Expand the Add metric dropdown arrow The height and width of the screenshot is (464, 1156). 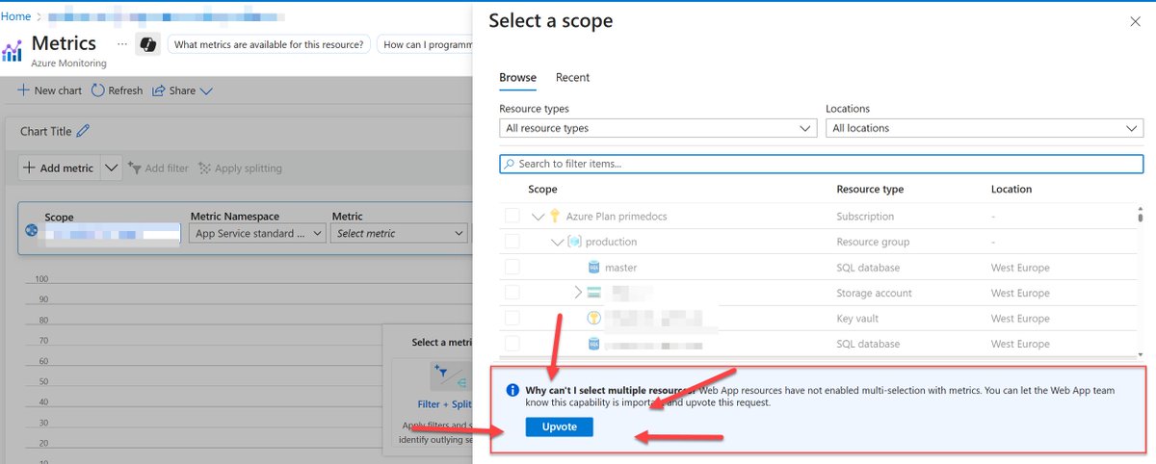111,168
